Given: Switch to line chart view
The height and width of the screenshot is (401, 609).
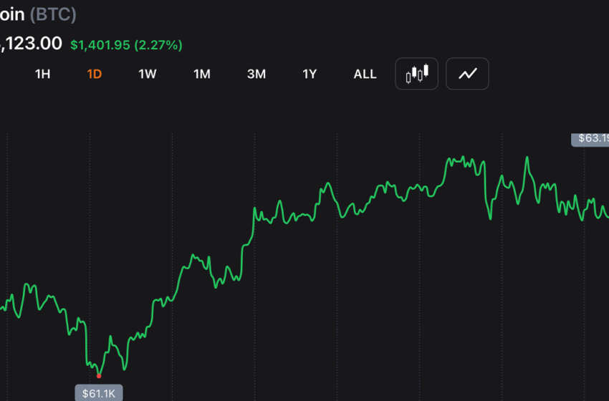Looking at the screenshot, I should pos(467,74).
